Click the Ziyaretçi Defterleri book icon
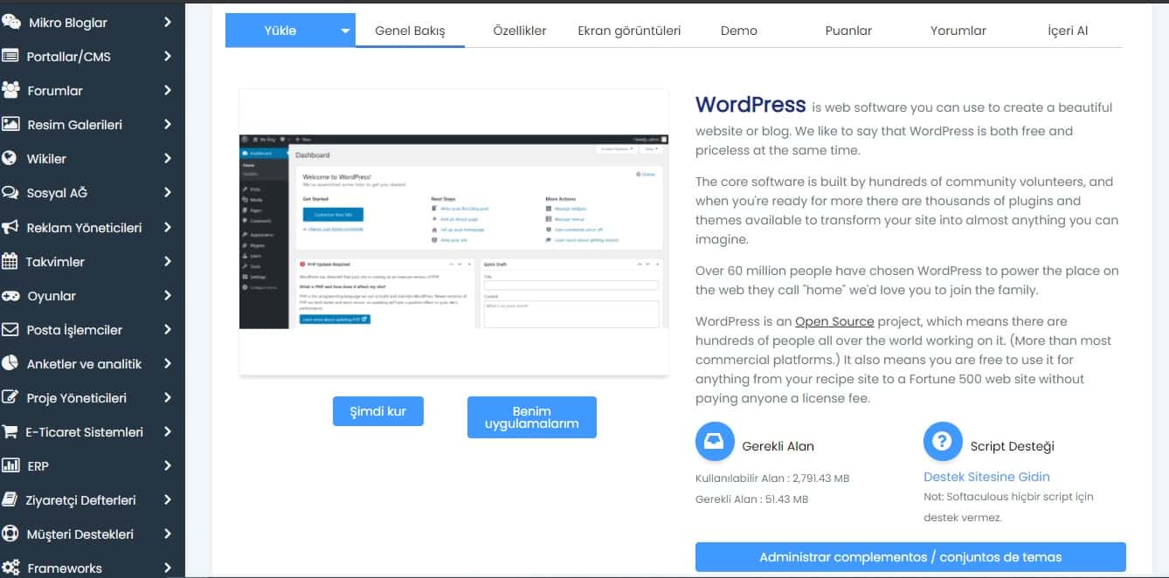This screenshot has height=578, width=1169. coord(10,500)
